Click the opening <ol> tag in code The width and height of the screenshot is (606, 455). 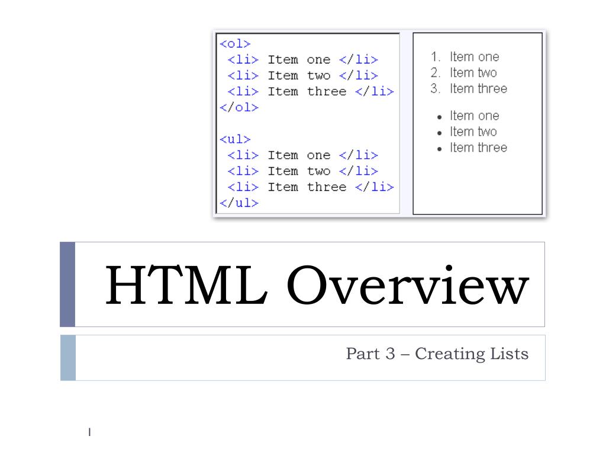tap(235, 44)
